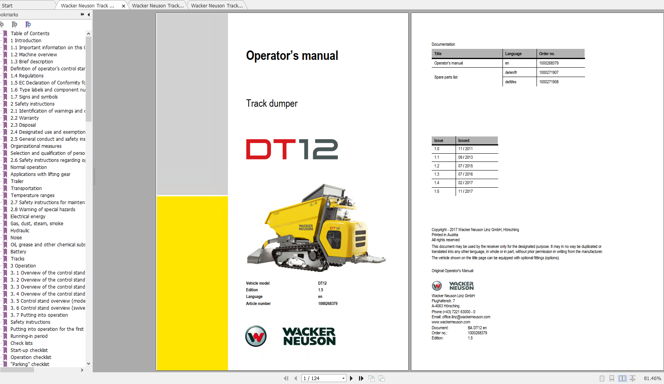664x384 pixels.
Task: Switch to single page layout
Action: pyautogui.click(x=602, y=379)
